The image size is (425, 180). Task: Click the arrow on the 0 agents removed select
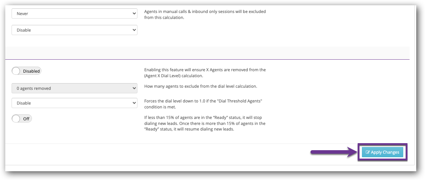(134, 88)
